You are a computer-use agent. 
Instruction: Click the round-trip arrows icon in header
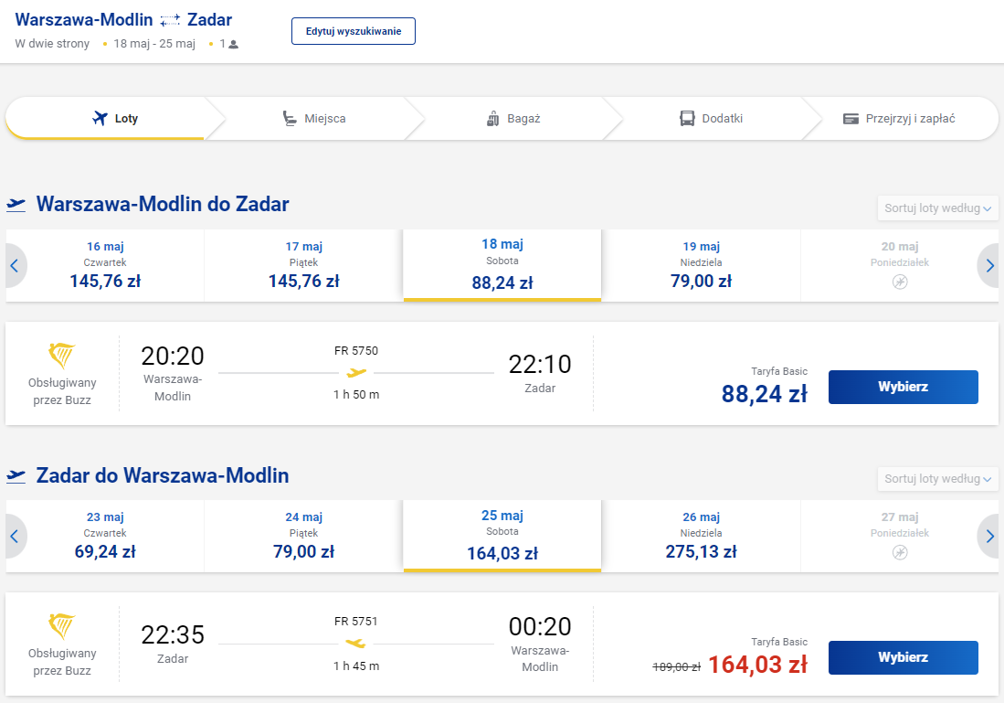pyautogui.click(x=170, y=20)
